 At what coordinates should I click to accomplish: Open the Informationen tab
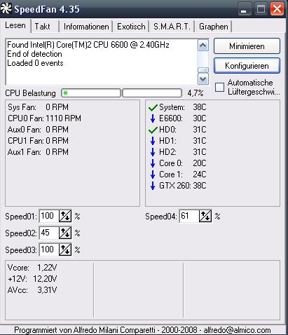point(86,27)
